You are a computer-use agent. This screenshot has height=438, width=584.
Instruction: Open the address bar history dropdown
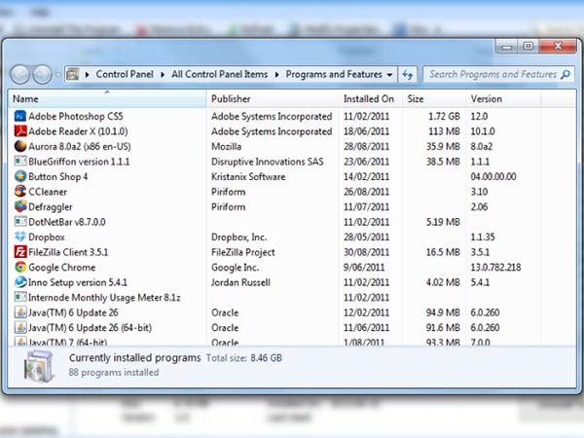click(389, 75)
